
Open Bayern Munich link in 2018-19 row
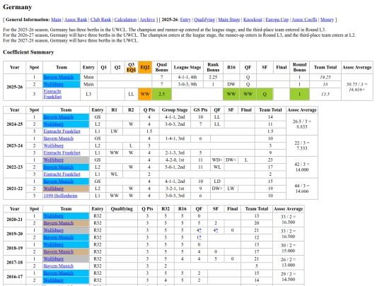click(x=59, y=251)
